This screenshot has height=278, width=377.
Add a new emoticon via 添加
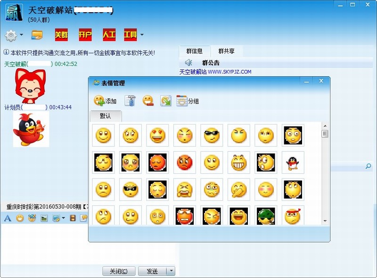point(104,99)
